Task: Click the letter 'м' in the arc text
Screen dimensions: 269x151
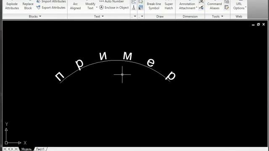Action: tap(127, 56)
